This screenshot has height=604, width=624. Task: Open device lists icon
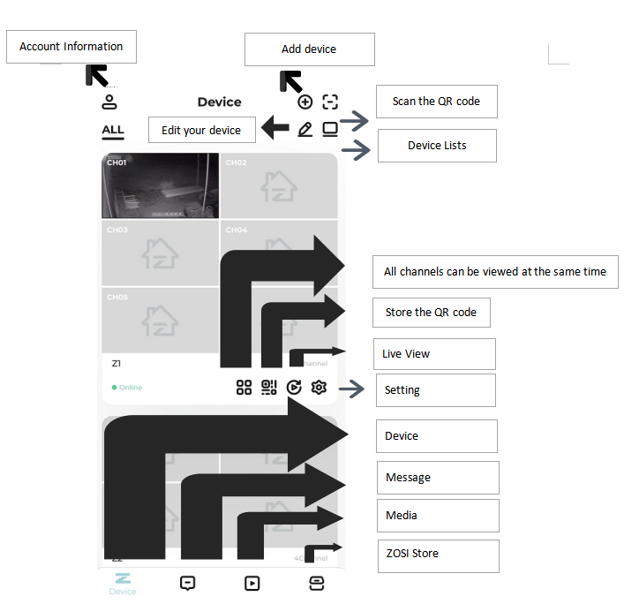330,130
